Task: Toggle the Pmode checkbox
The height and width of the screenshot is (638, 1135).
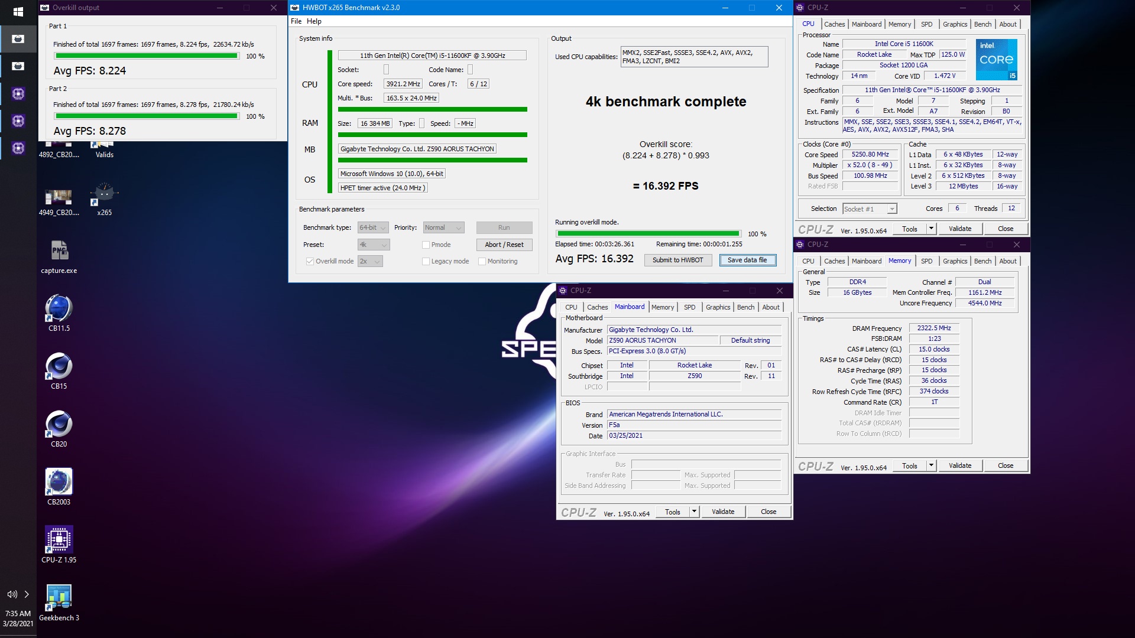Action: coord(426,245)
